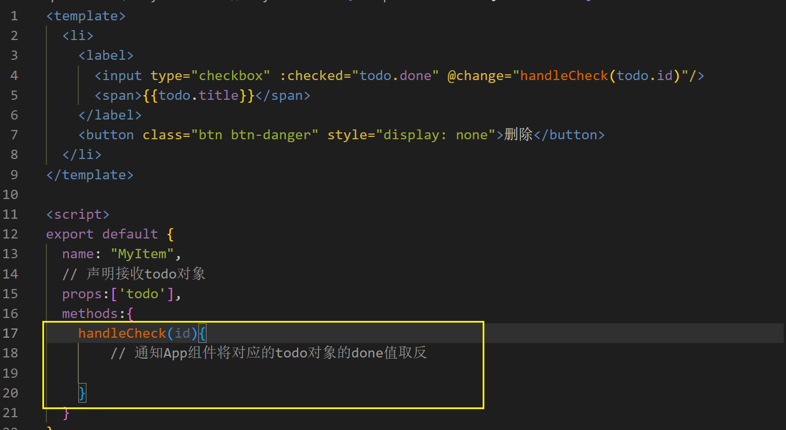Click the 'id' parameter on line 17

(182, 333)
